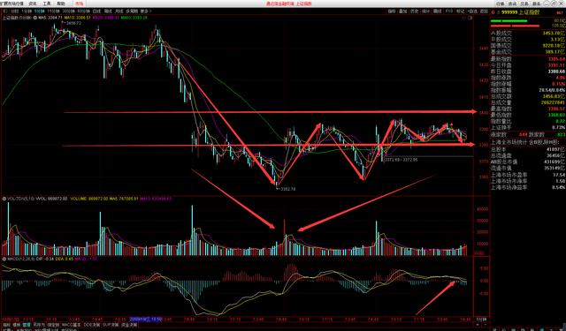Select the 资金决策 indicator tab
The image size is (566, 331).
[x=129, y=325]
